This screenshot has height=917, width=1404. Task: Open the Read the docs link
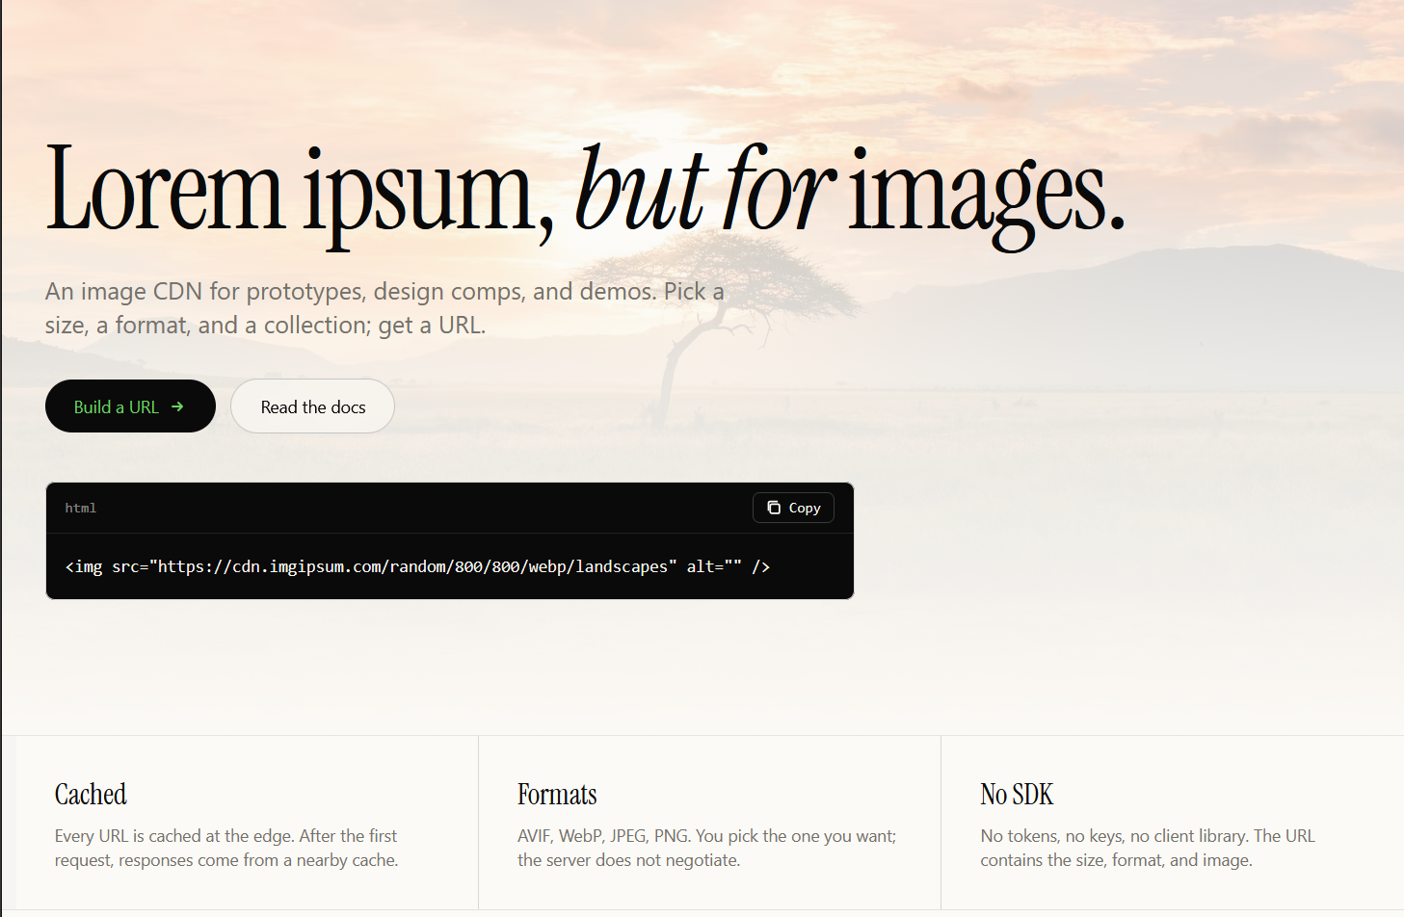[312, 406]
